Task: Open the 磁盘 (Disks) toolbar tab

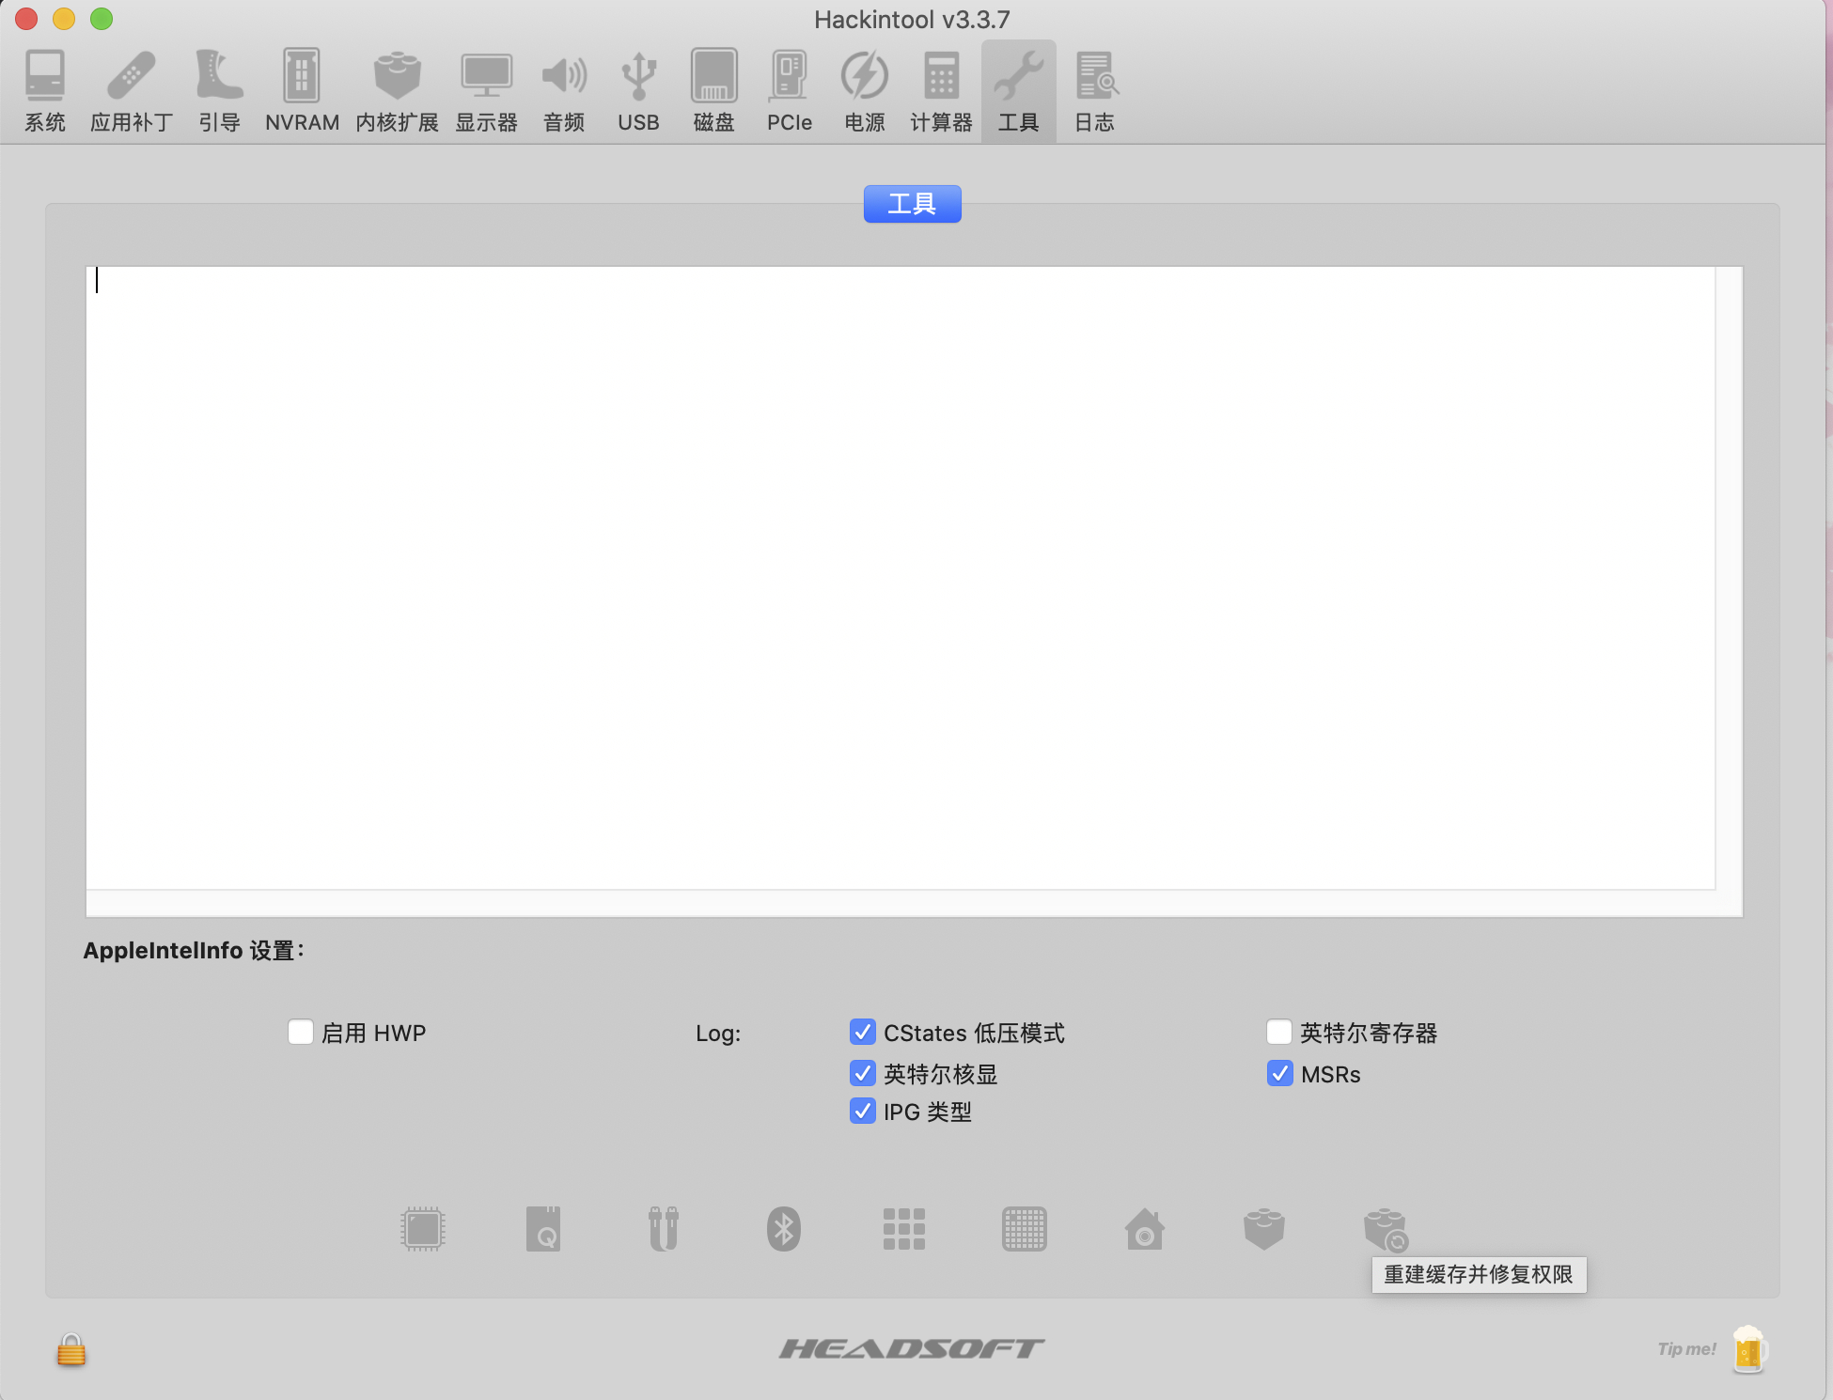Action: coord(713,92)
